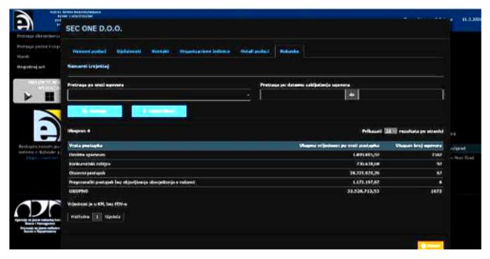
Task: Click the Ukupna vrijednost po vrsti postupka header
Action: tap(339, 146)
